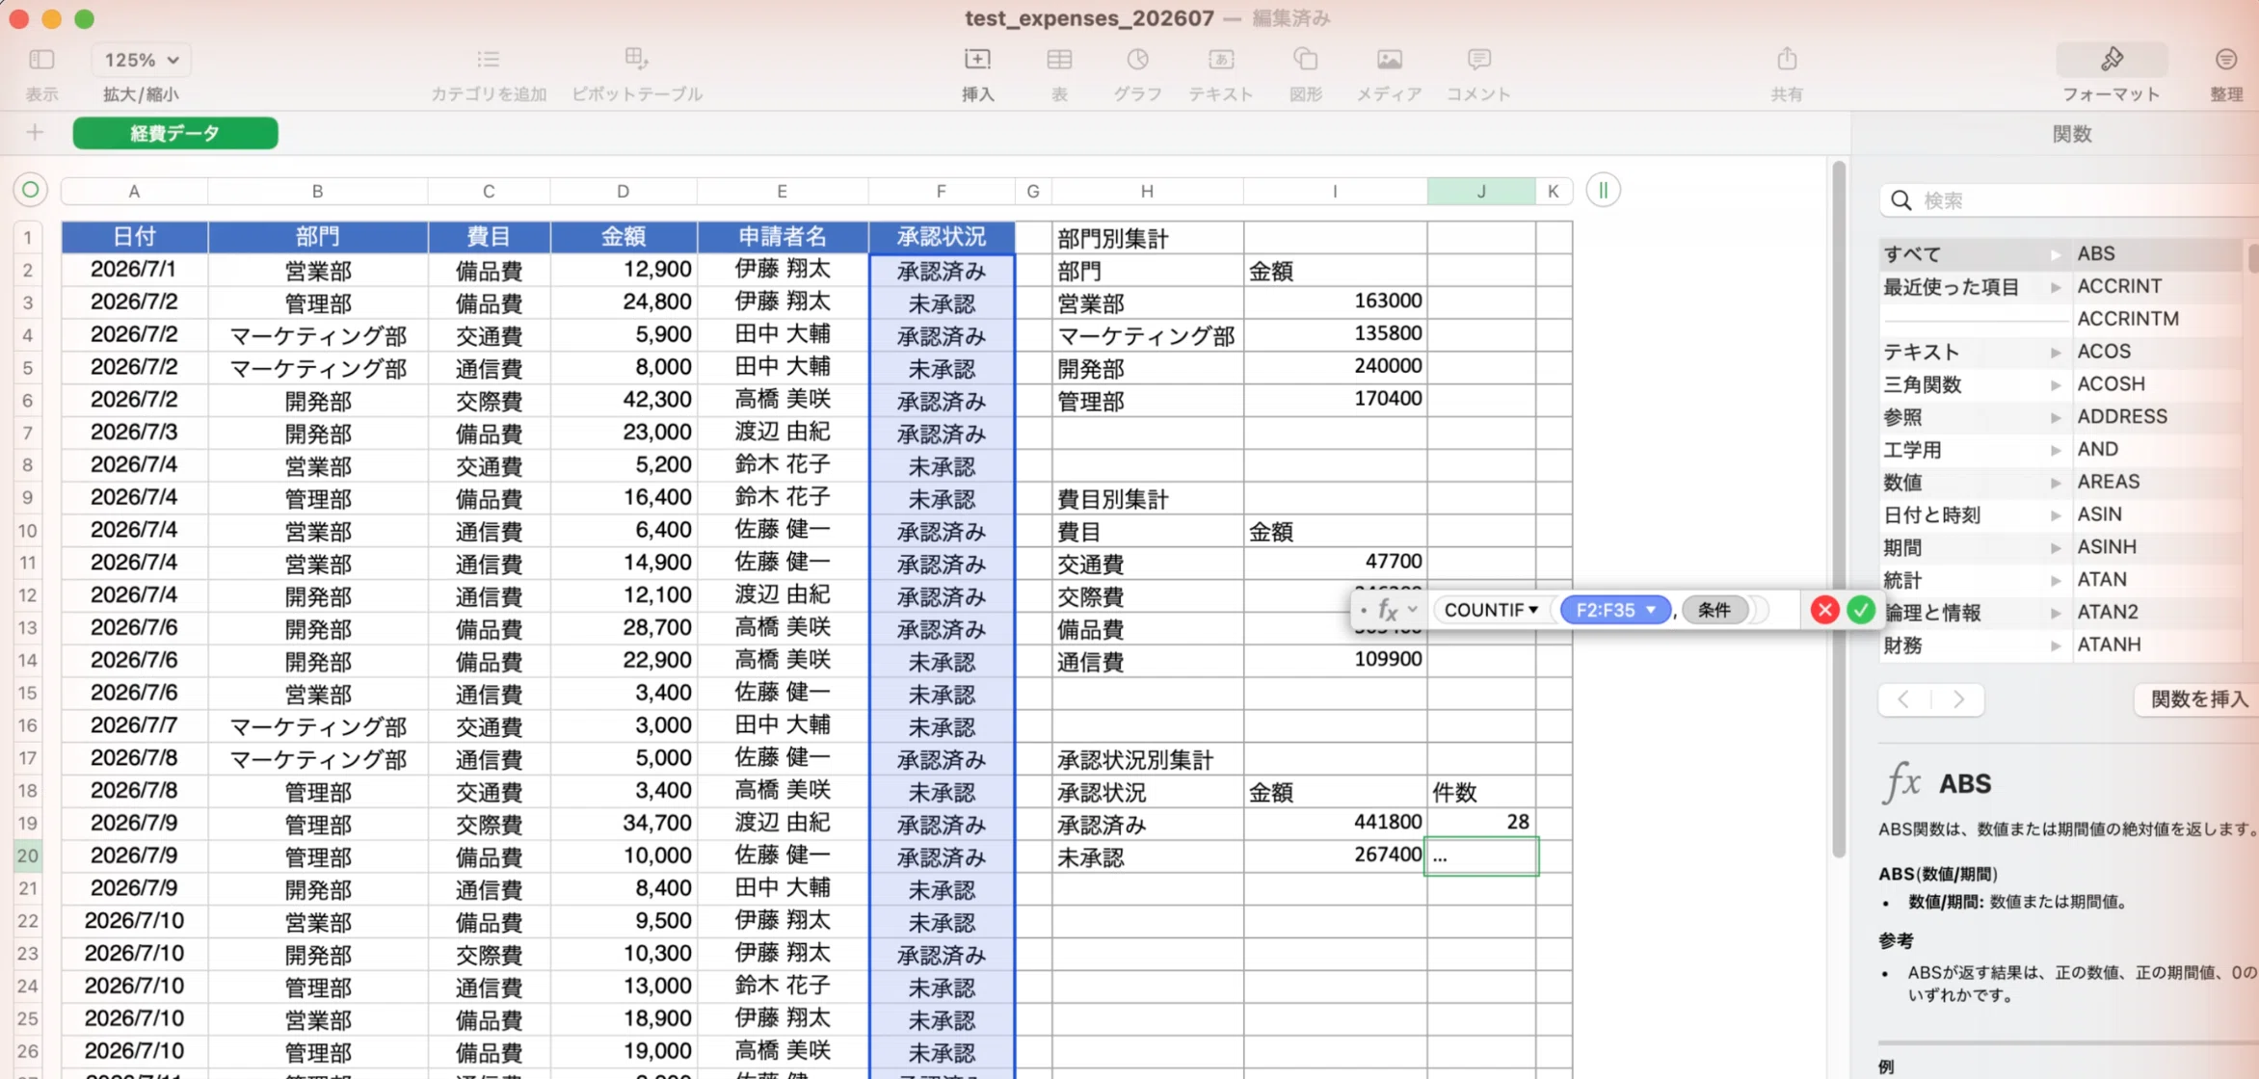
Task: Select row 20 header
Action: point(28,855)
